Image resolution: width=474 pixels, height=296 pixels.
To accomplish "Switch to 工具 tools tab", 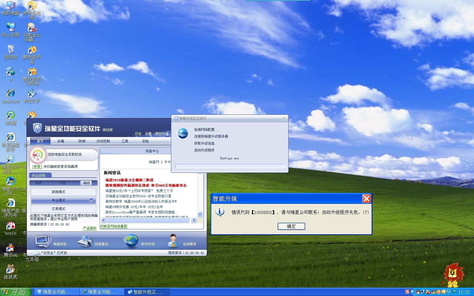I will point(125,141).
